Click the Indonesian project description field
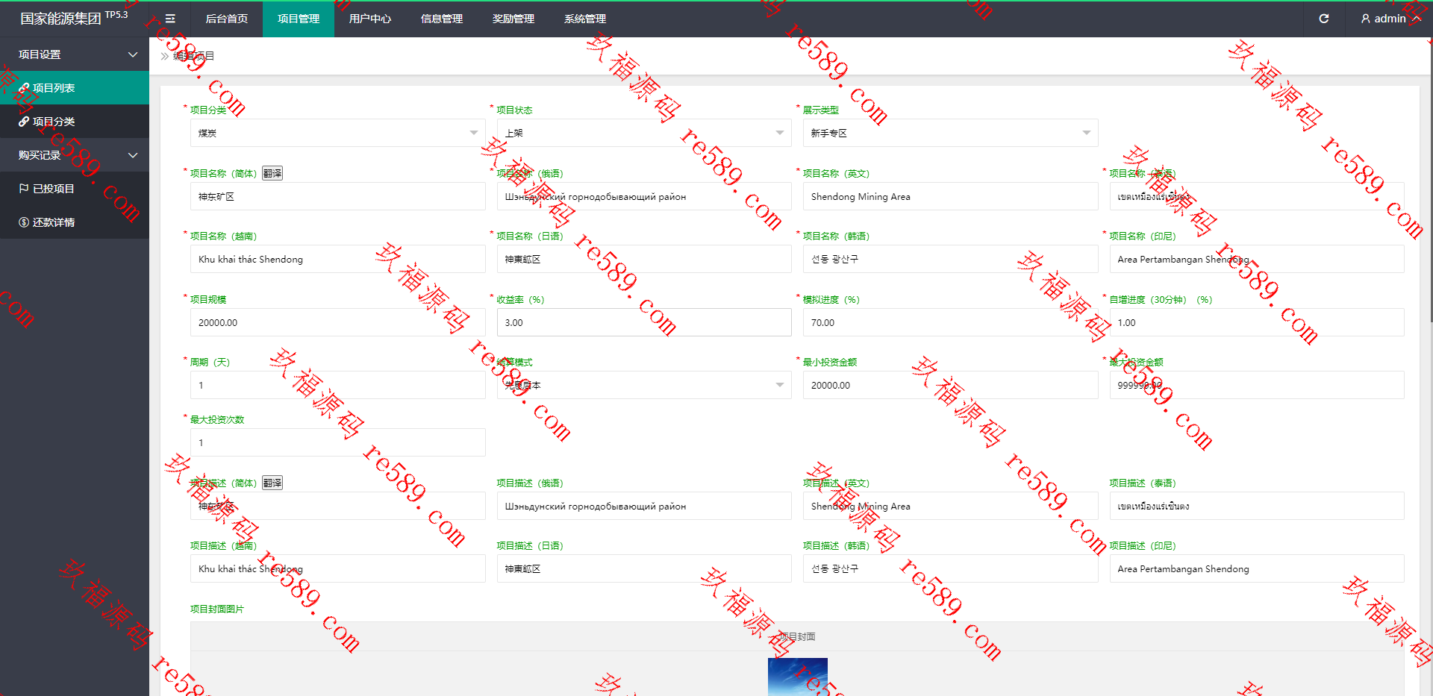Image resolution: width=1433 pixels, height=696 pixels. [x=1257, y=568]
